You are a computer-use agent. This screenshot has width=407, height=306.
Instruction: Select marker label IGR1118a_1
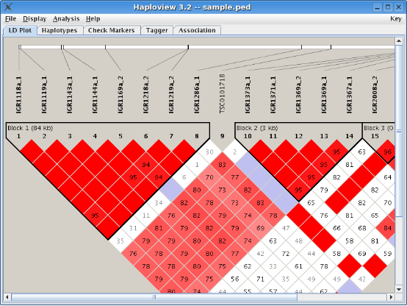[x=18, y=95]
